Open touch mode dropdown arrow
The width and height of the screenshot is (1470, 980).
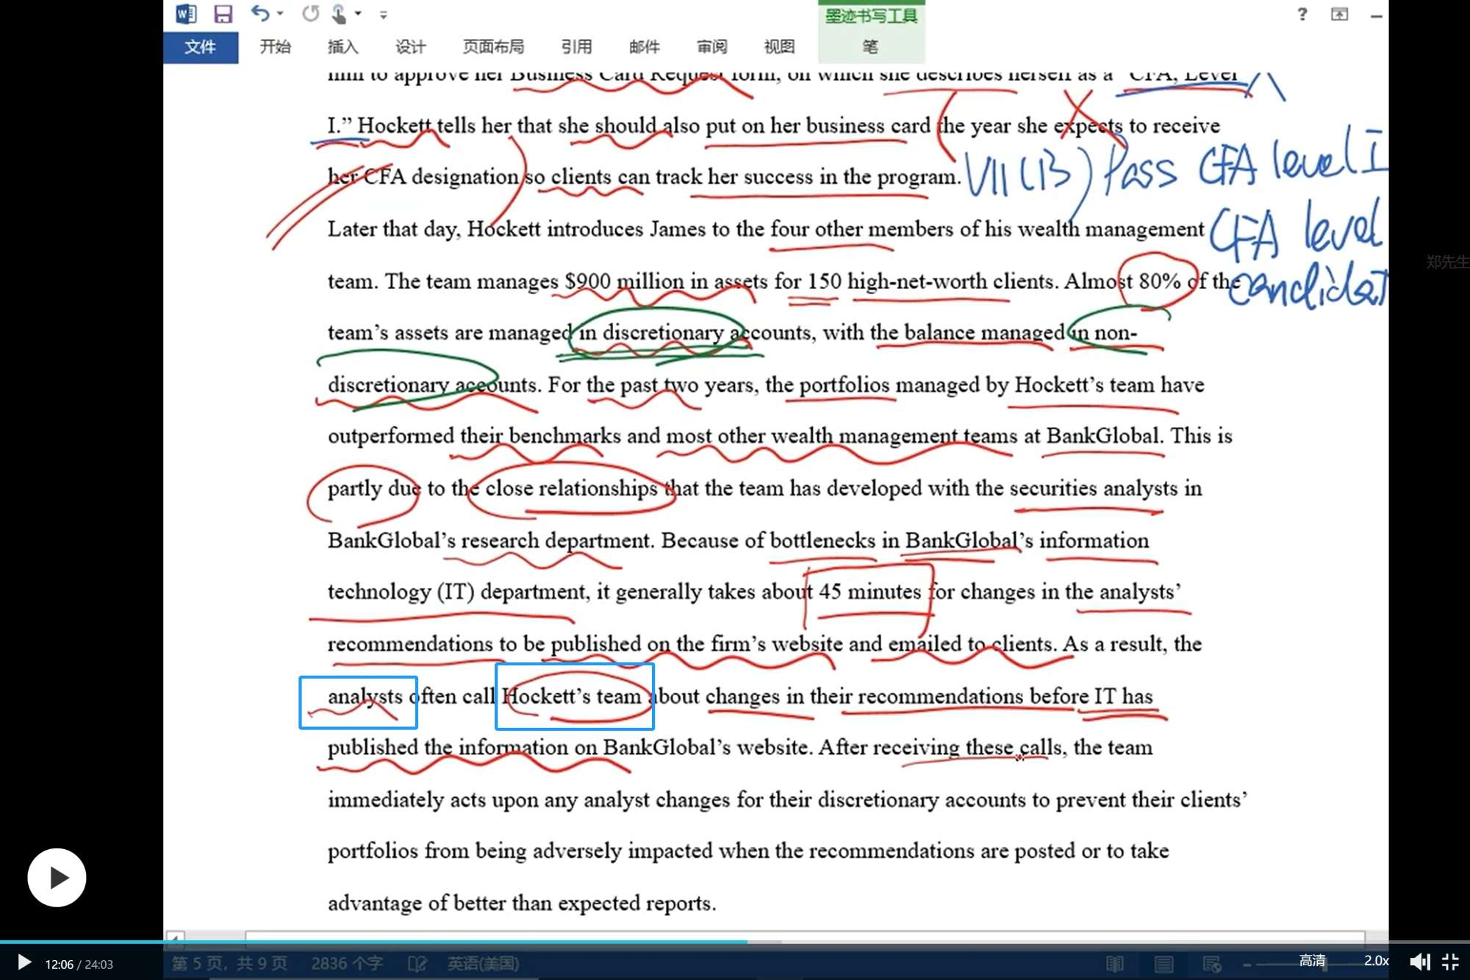pos(358,13)
